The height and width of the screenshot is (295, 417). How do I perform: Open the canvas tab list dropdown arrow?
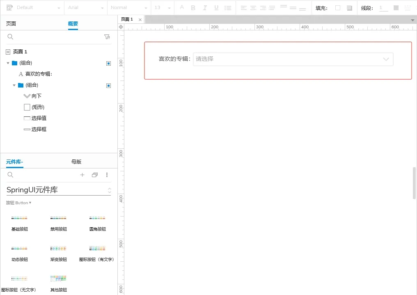(412, 20)
